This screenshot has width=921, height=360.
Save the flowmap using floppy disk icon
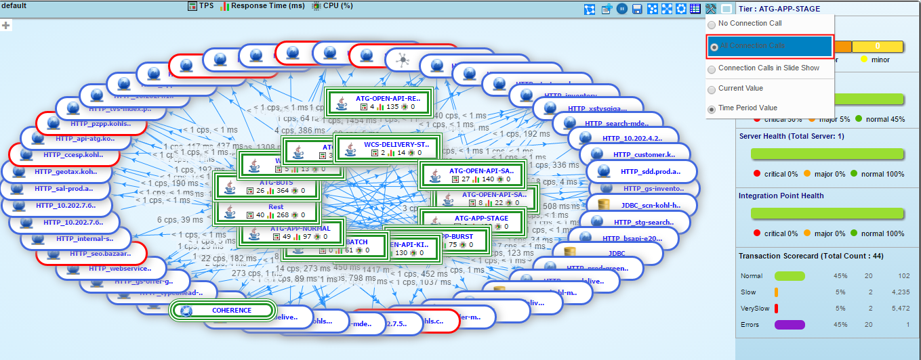coord(637,9)
